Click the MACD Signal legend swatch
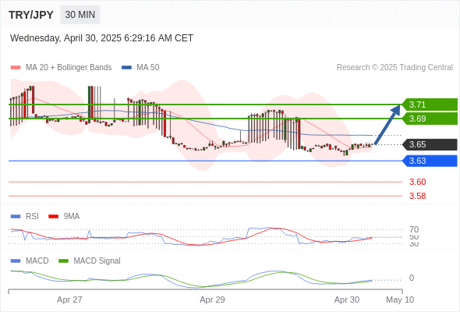 click(x=63, y=261)
